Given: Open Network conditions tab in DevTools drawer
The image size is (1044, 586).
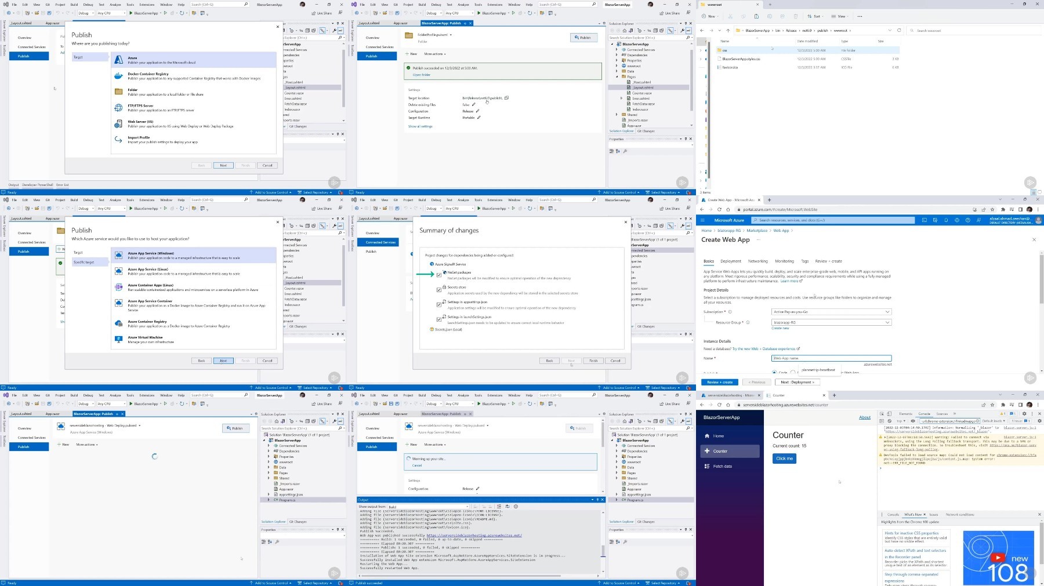Looking at the screenshot, I should [x=960, y=515].
